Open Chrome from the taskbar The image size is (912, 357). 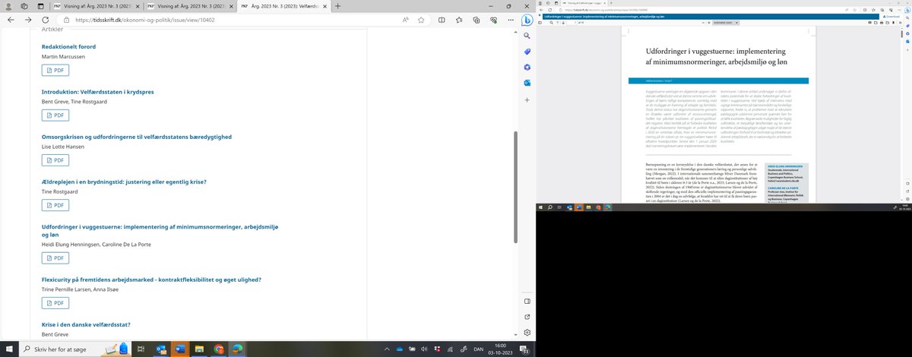(x=218, y=349)
